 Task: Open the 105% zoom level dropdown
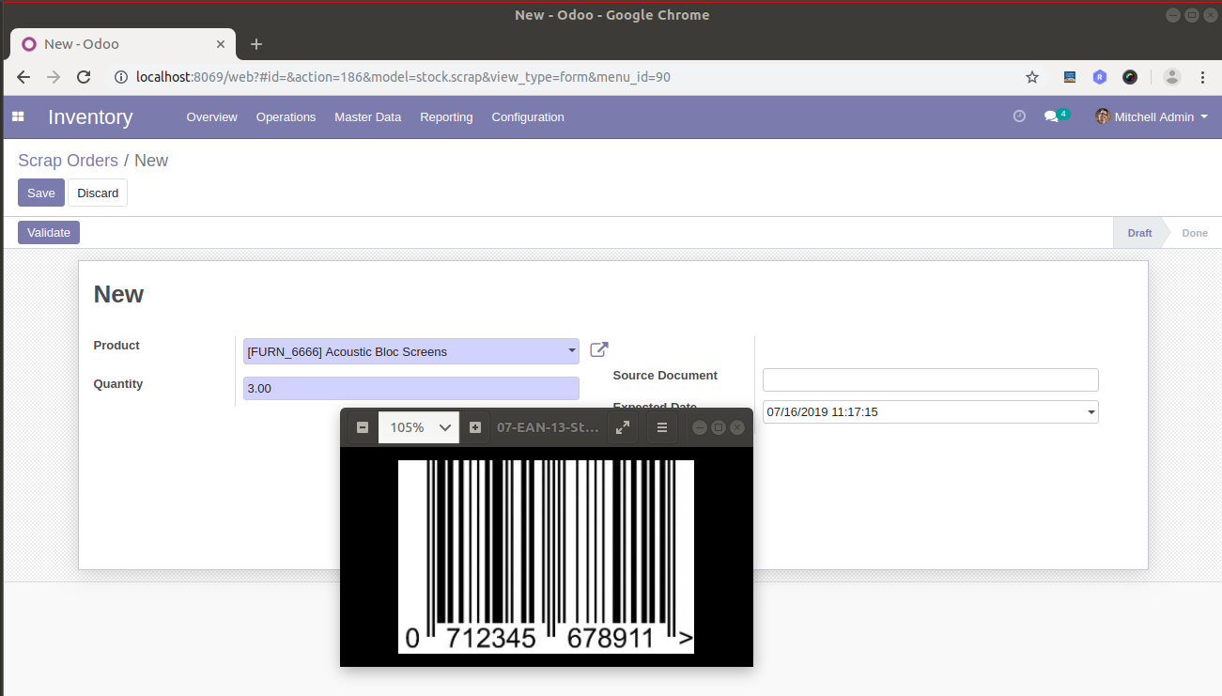click(419, 427)
